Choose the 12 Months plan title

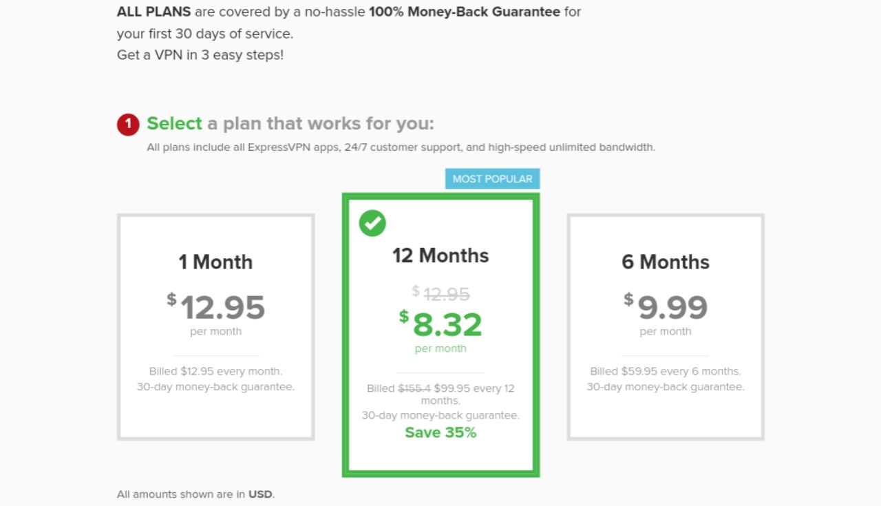(x=440, y=255)
